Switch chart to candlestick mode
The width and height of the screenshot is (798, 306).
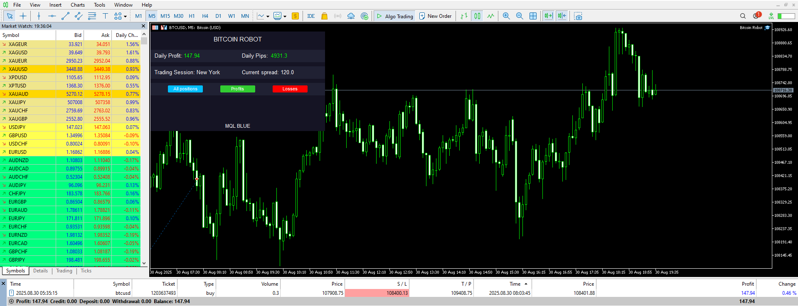click(x=477, y=16)
